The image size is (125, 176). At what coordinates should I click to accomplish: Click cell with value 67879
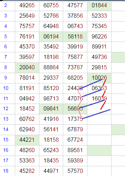[75, 130]
